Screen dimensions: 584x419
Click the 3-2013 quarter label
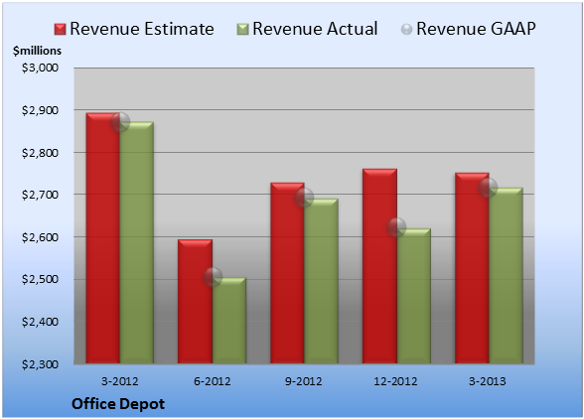[x=488, y=381]
